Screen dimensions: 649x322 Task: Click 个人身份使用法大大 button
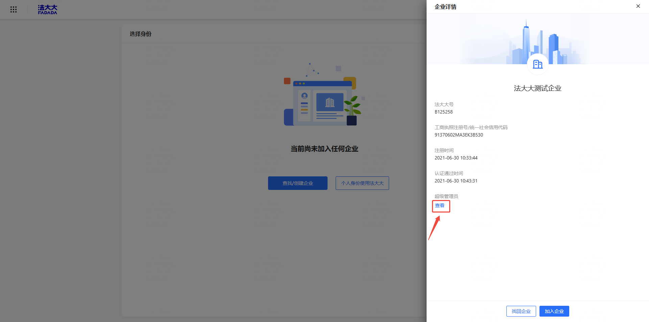tap(362, 183)
